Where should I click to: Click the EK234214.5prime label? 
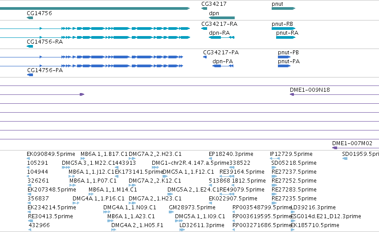52,208
